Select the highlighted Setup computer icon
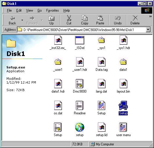 point(123,105)
